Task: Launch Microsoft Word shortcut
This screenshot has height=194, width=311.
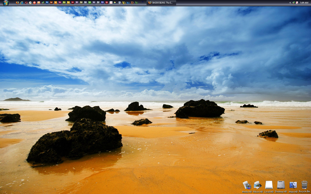Action: point(128,3)
